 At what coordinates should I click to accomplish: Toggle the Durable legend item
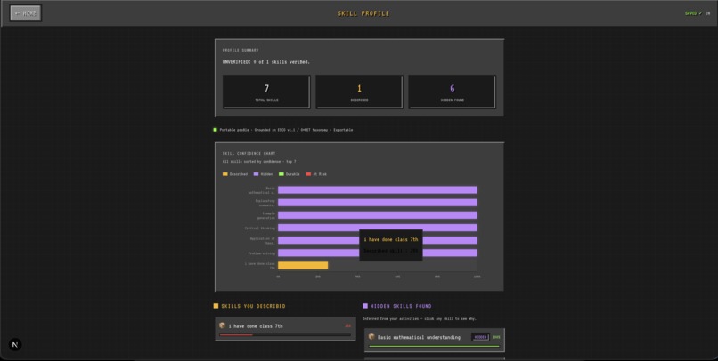click(290, 174)
